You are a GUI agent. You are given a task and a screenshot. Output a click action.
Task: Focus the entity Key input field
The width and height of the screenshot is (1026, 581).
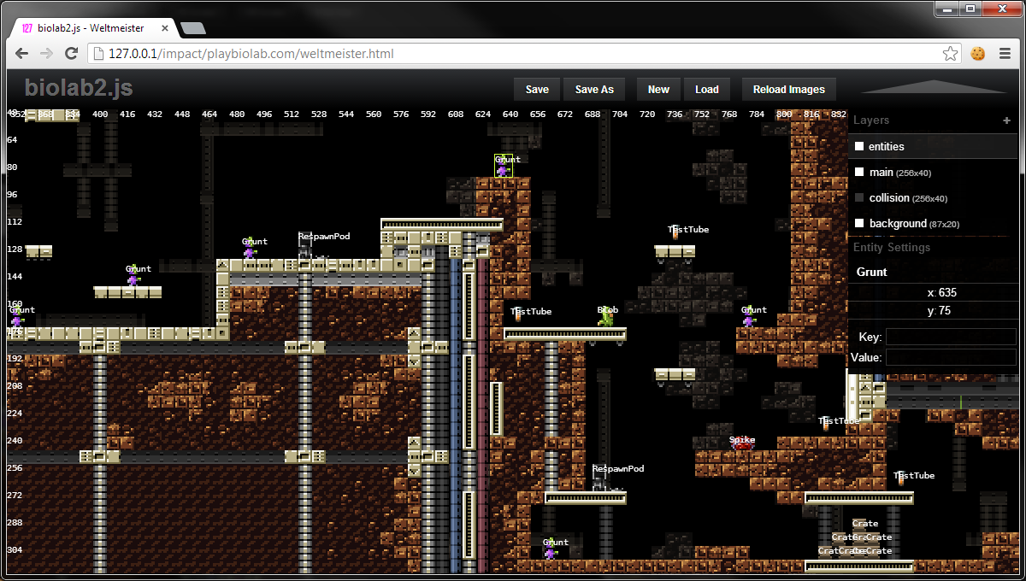(x=950, y=337)
